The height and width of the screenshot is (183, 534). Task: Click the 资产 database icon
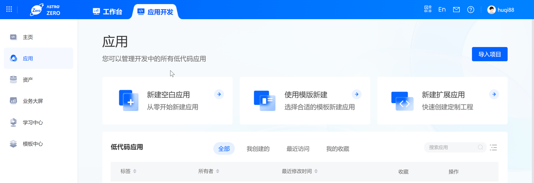coord(13,79)
